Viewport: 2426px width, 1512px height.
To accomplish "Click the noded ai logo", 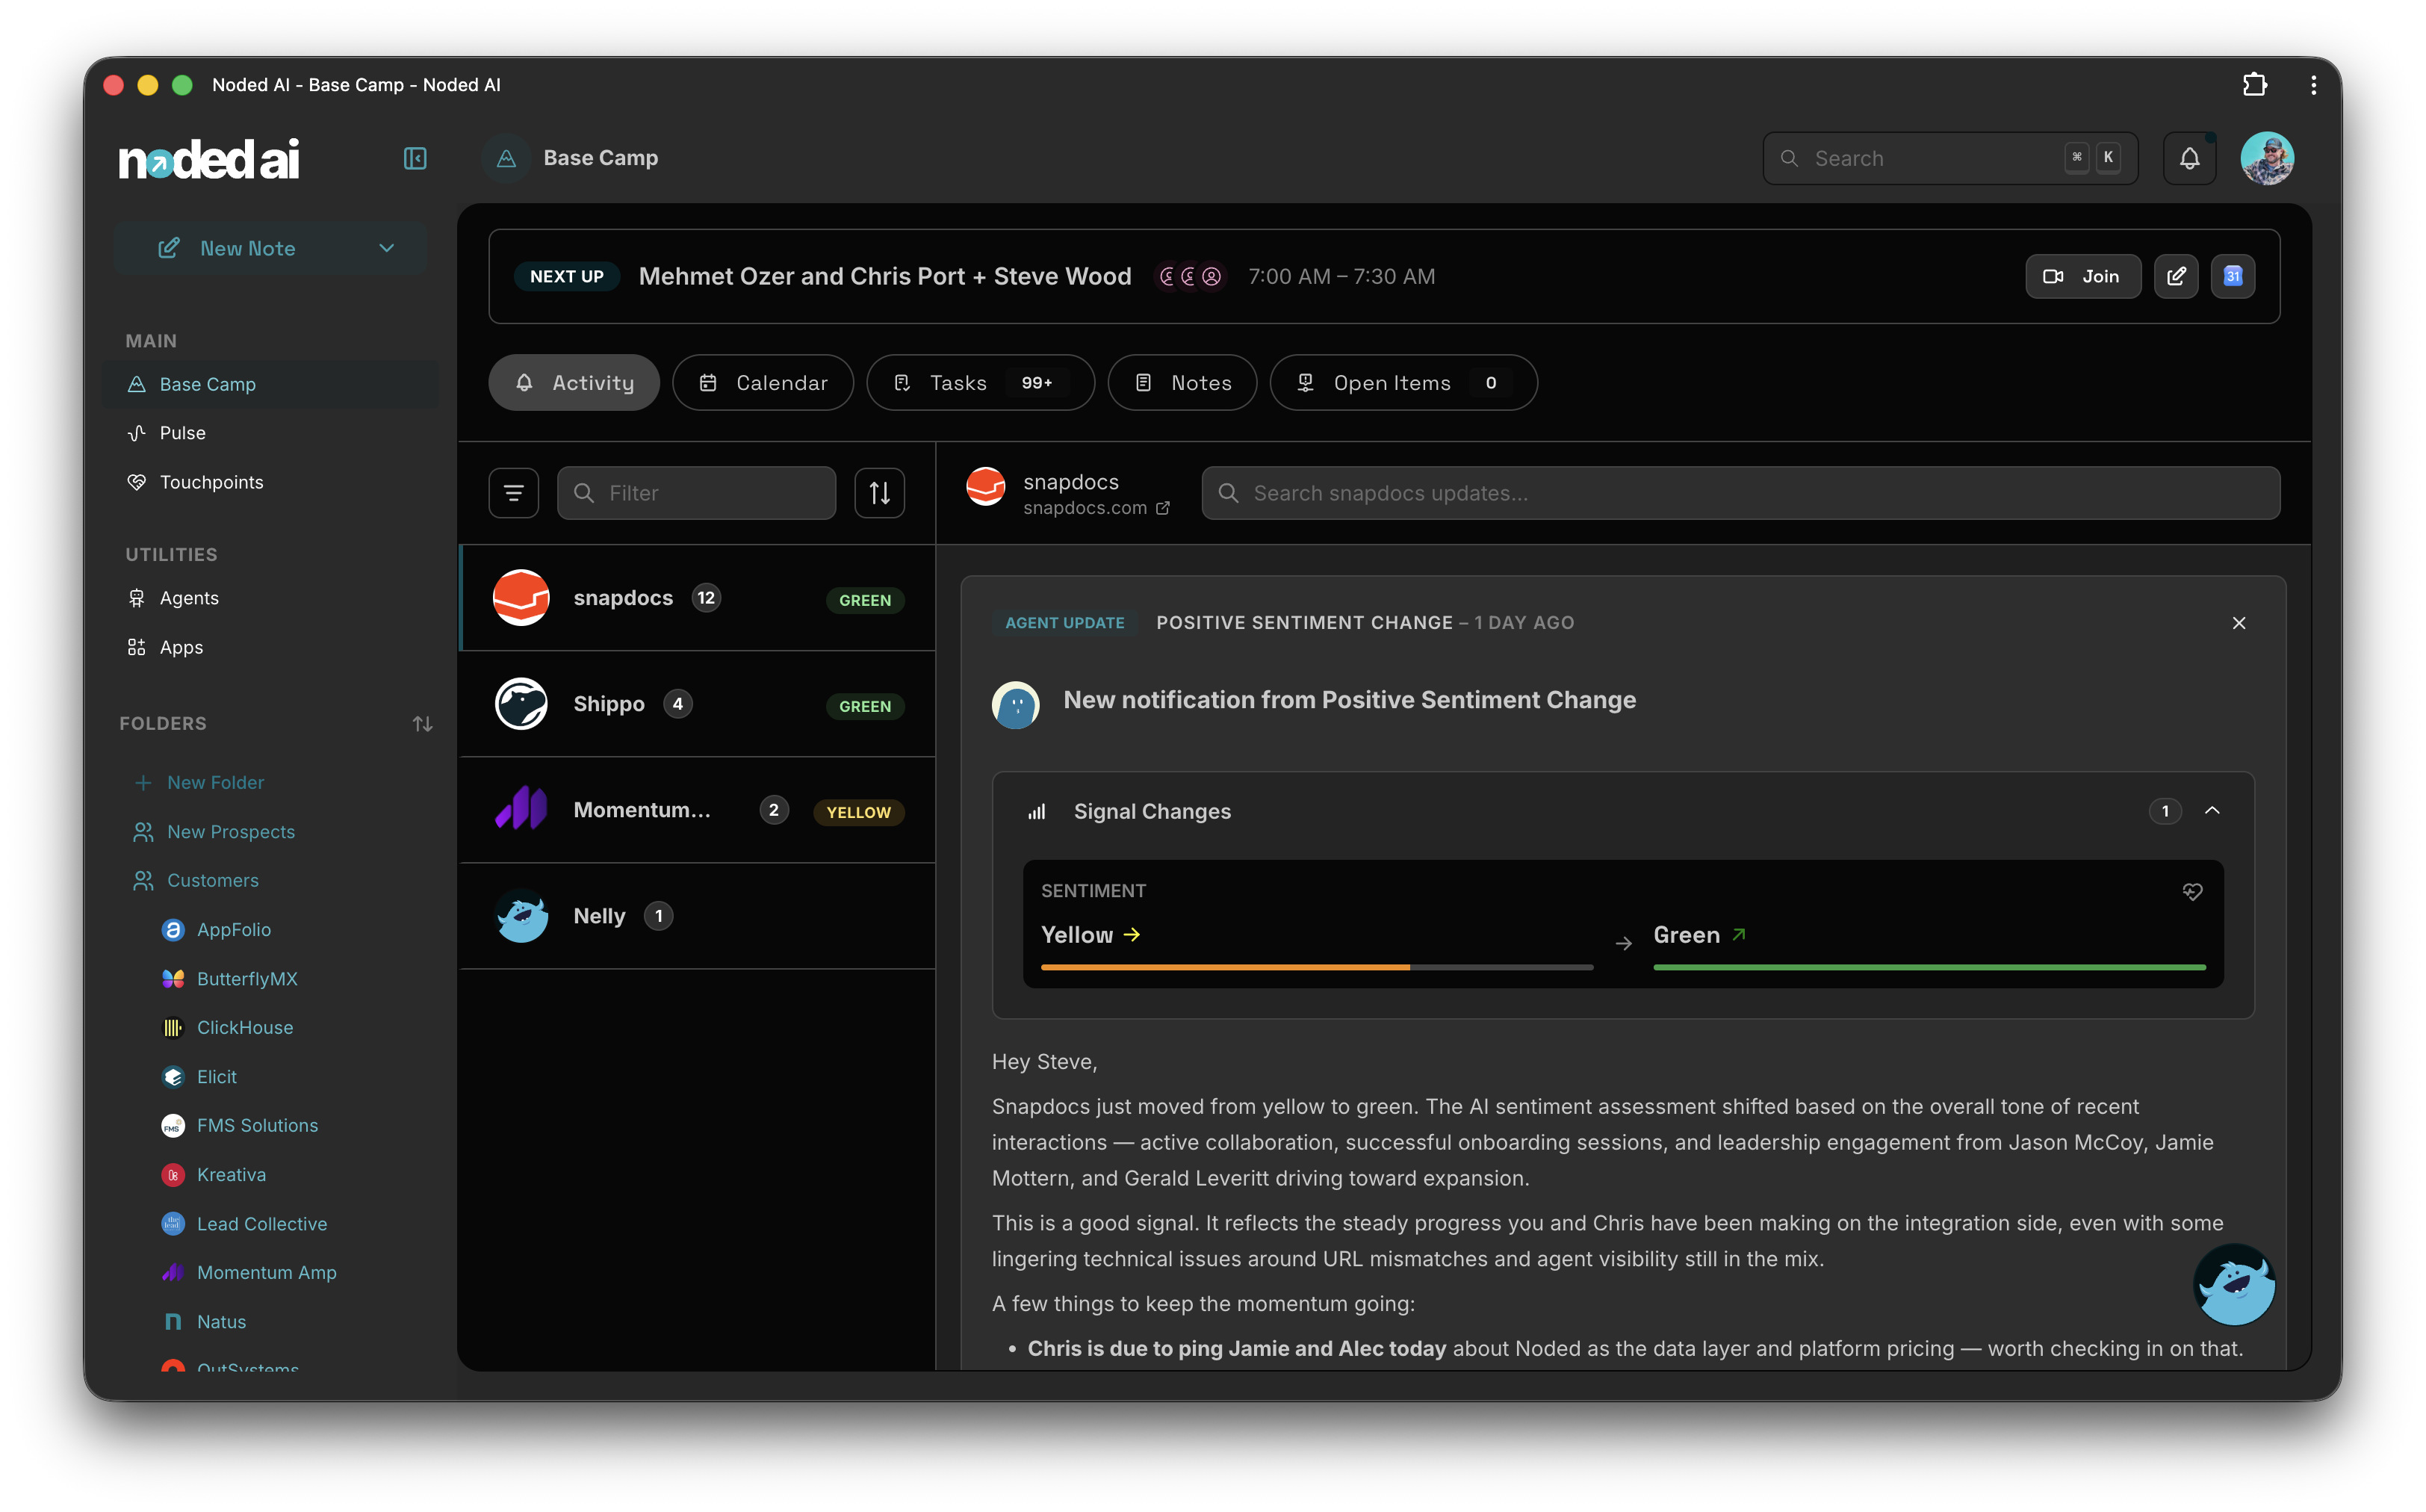I will [209, 159].
